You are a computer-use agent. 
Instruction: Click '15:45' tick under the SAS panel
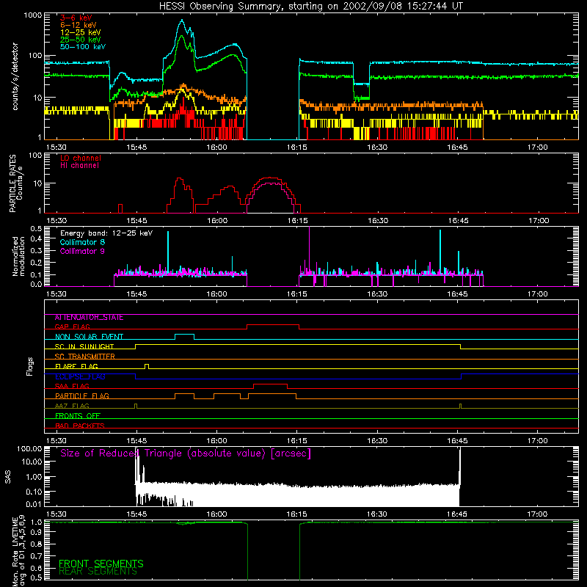click(136, 514)
